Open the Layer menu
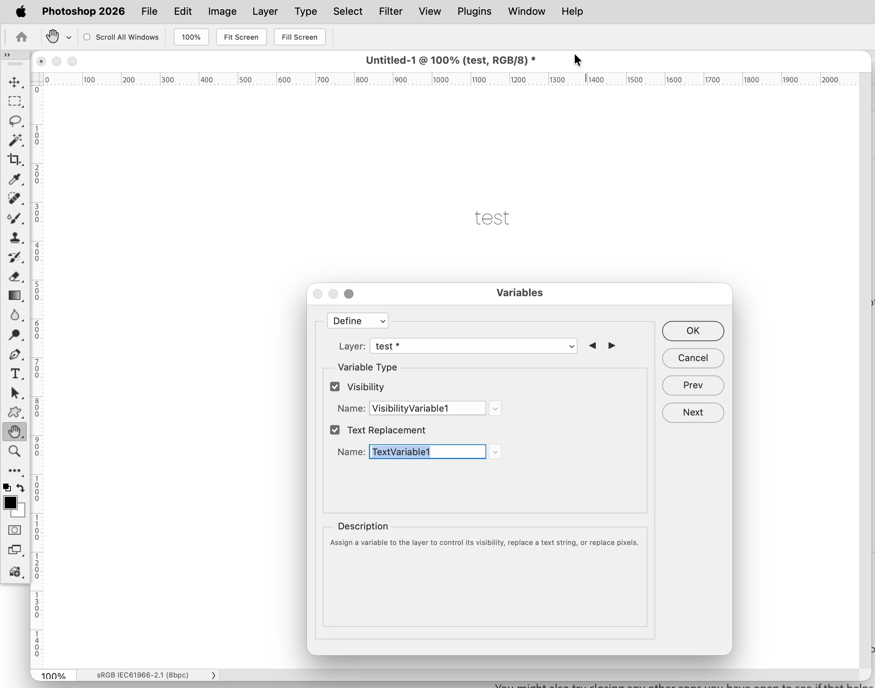875x688 pixels. coord(265,11)
